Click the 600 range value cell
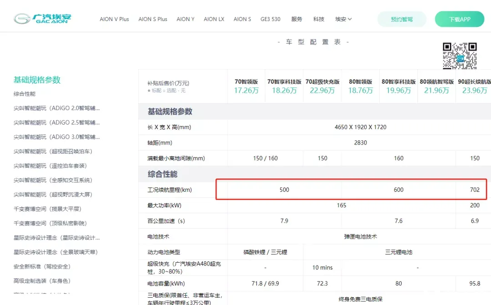The image size is (491, 305). click(x=399, y=190)
